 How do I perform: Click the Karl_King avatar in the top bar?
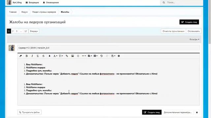tap(9, 2)
